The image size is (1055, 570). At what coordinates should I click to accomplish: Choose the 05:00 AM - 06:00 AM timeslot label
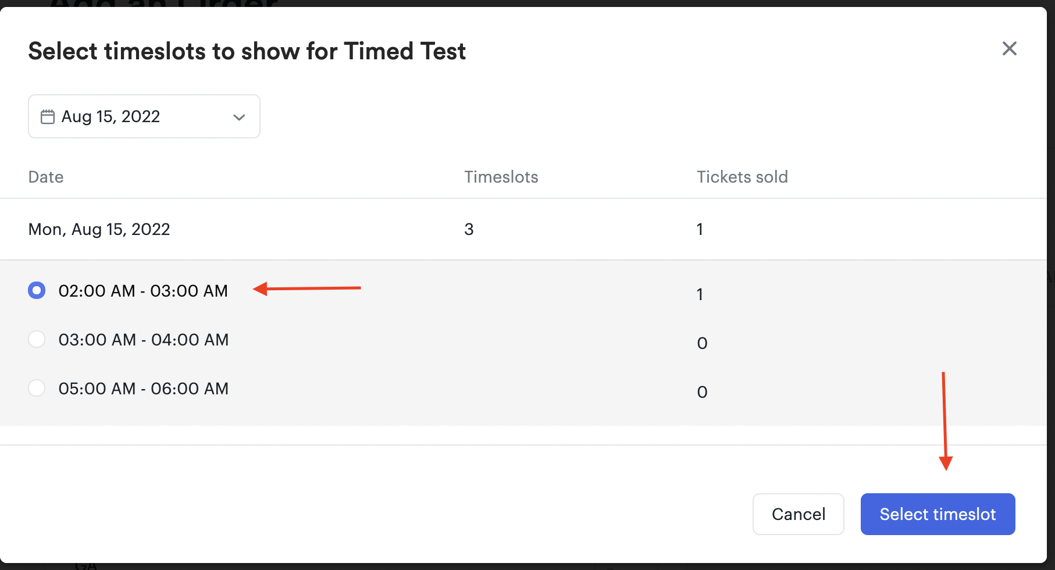pos(144,389)
